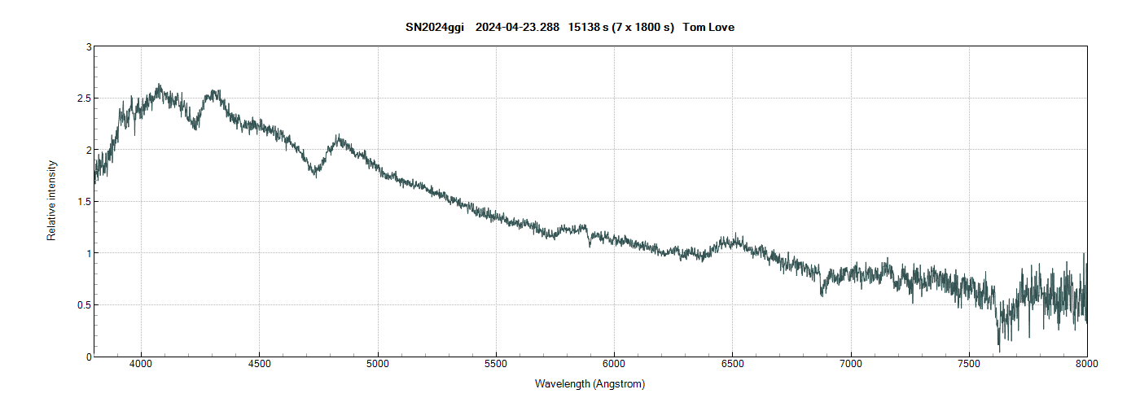Select the 0.5 intensity axis tick label

coord(83,305)
